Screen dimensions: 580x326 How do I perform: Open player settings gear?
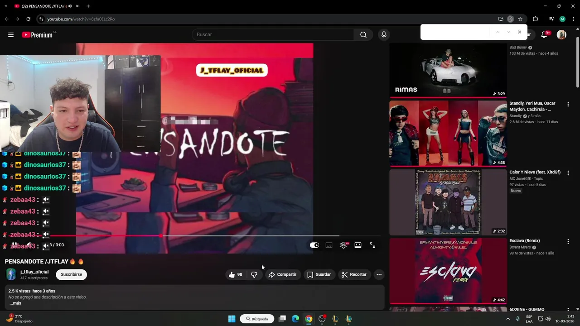[x=343, y=245]
